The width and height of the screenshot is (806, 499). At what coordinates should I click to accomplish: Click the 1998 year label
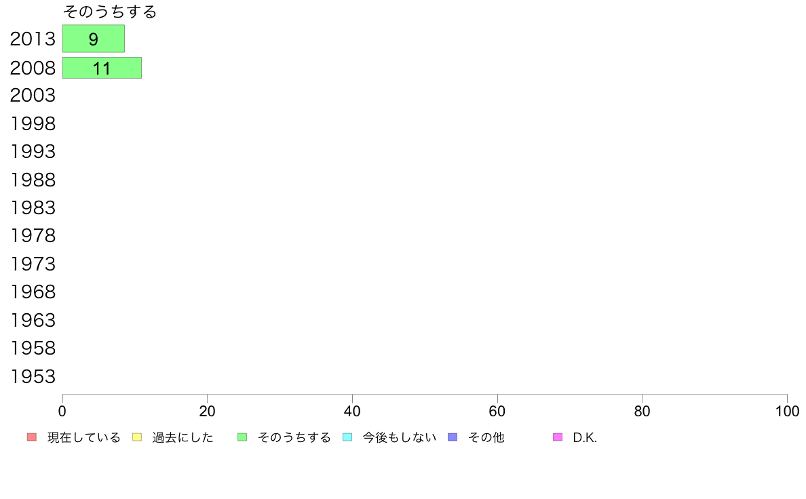point(33,124)
